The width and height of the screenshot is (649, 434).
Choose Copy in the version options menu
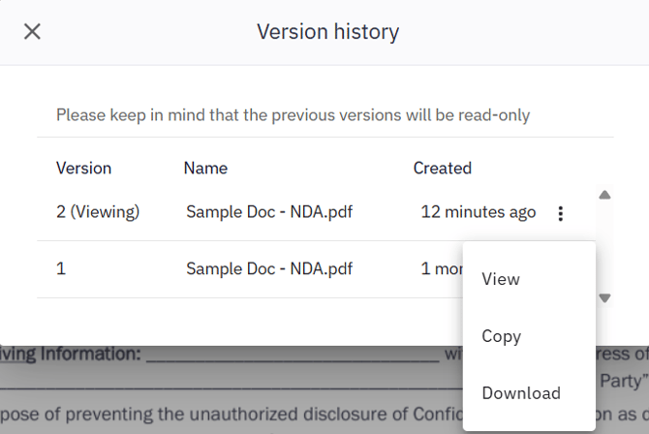click(502, 336)
